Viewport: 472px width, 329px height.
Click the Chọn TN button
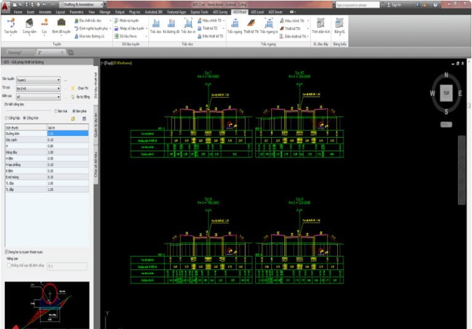tap(81, 88)
